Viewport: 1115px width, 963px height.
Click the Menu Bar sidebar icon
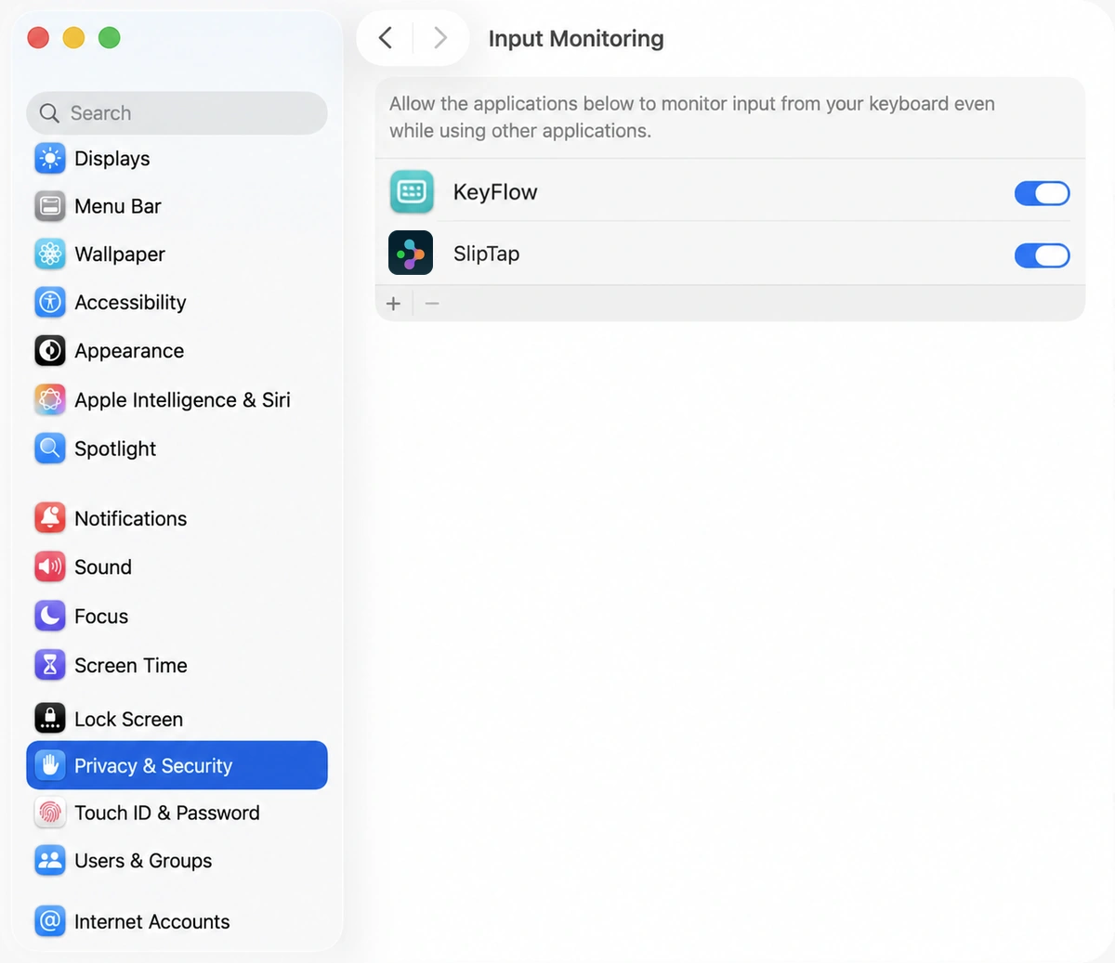tap(50, 206)
